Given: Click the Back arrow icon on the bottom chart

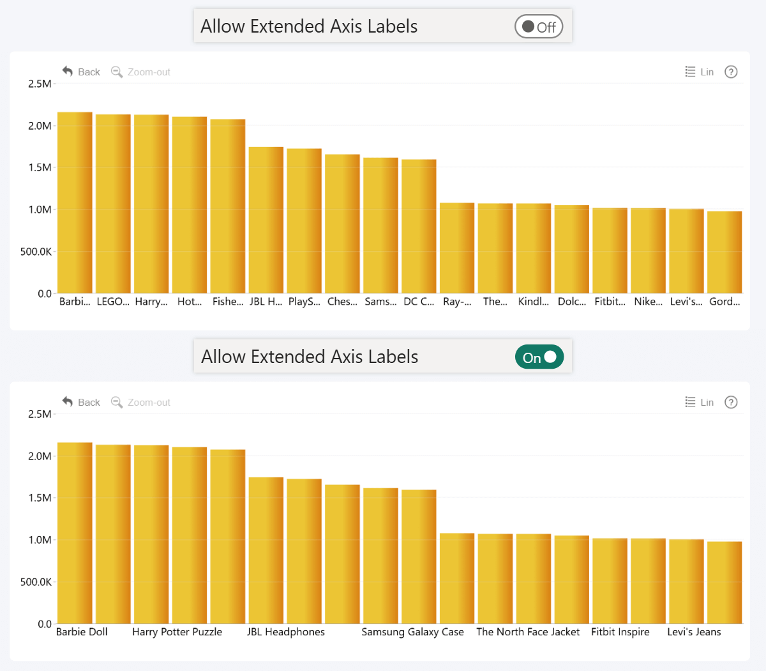Looking at the screenshot, I should (66, 402).
